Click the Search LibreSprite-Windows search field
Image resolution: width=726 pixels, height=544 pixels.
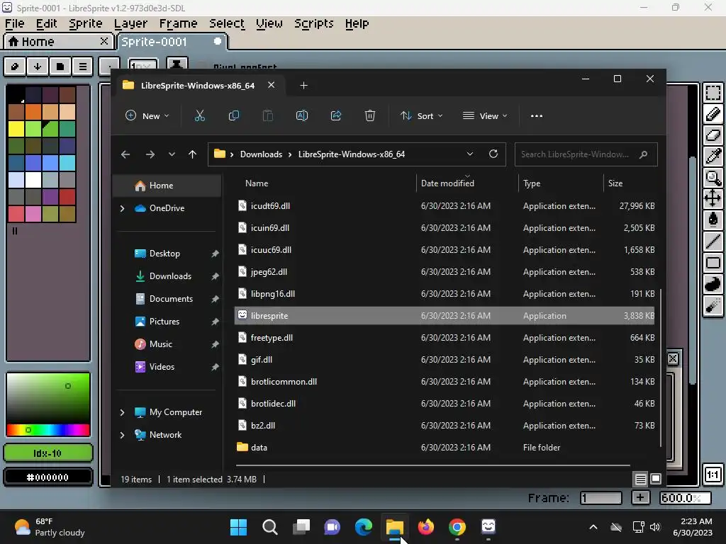(586, 154)
